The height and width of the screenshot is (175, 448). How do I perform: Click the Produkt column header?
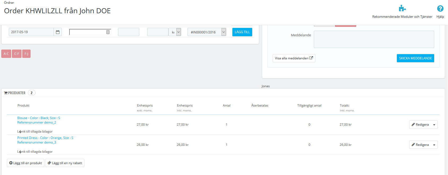point(23,106)
